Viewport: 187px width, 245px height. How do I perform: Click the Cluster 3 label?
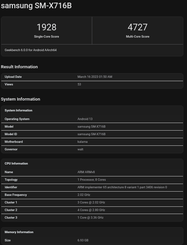[11, 218]
